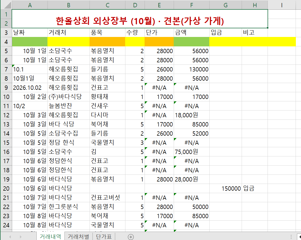Select the yellow filled cell B4
This screenshot has width=301, height=240.
pos(69,42)
